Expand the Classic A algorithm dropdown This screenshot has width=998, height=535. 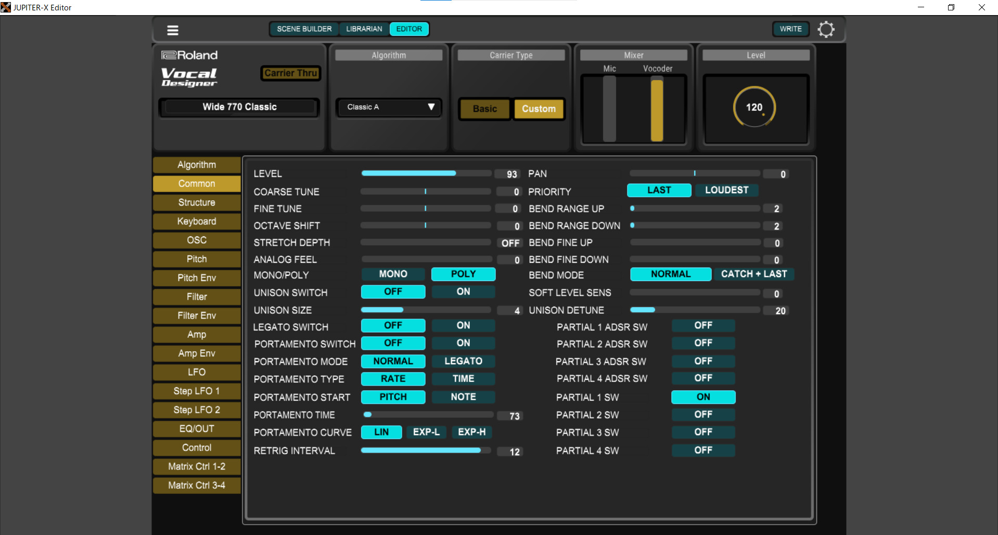[389, 107]
